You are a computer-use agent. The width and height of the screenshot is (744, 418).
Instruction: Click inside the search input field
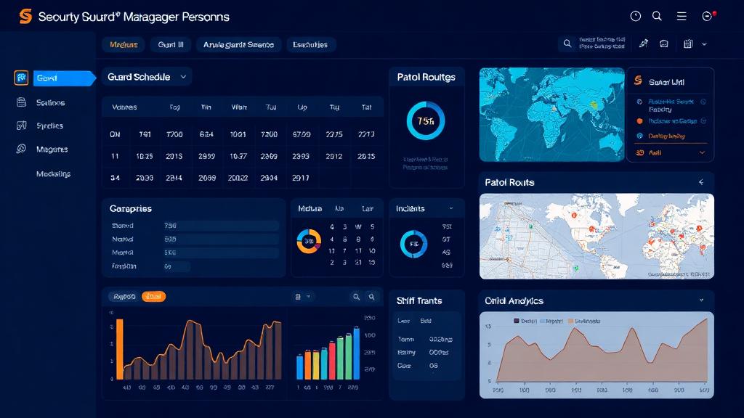tap(603, 44)
